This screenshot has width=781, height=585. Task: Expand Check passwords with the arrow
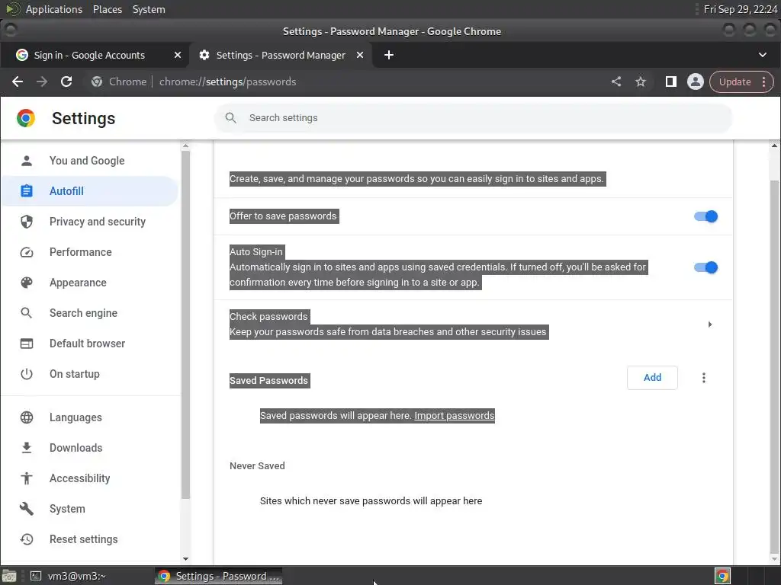[710, 324]
